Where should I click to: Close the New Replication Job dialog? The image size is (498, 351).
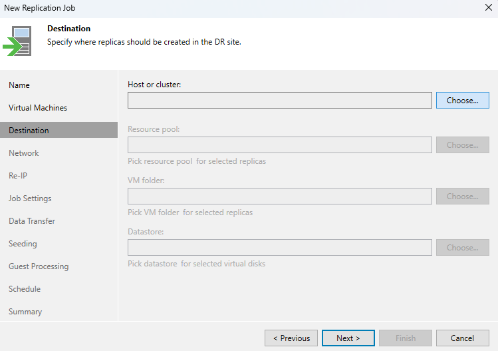click(x=489, y=7)
